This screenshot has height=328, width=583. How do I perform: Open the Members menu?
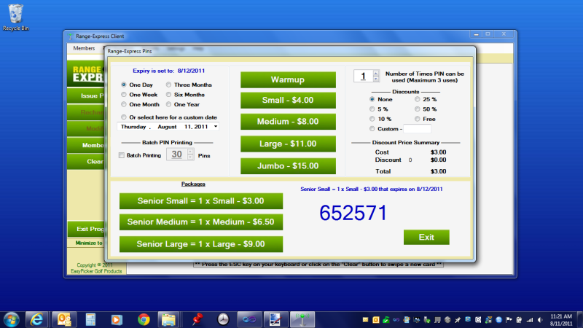pos(84,48)
